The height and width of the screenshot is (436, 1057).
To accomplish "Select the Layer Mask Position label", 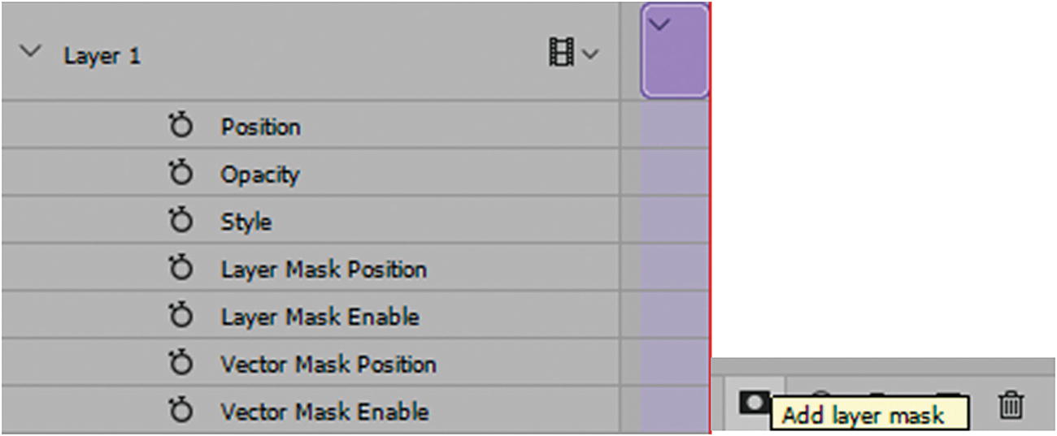I will pyautogui.click(x=323, y=270).
